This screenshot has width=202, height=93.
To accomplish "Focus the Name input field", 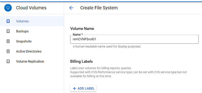I will [134, 39].
